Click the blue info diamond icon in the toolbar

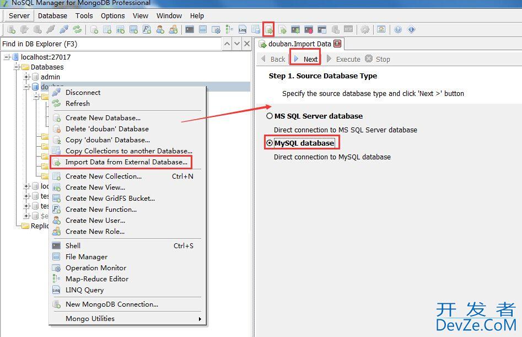[x=411, y=30]
